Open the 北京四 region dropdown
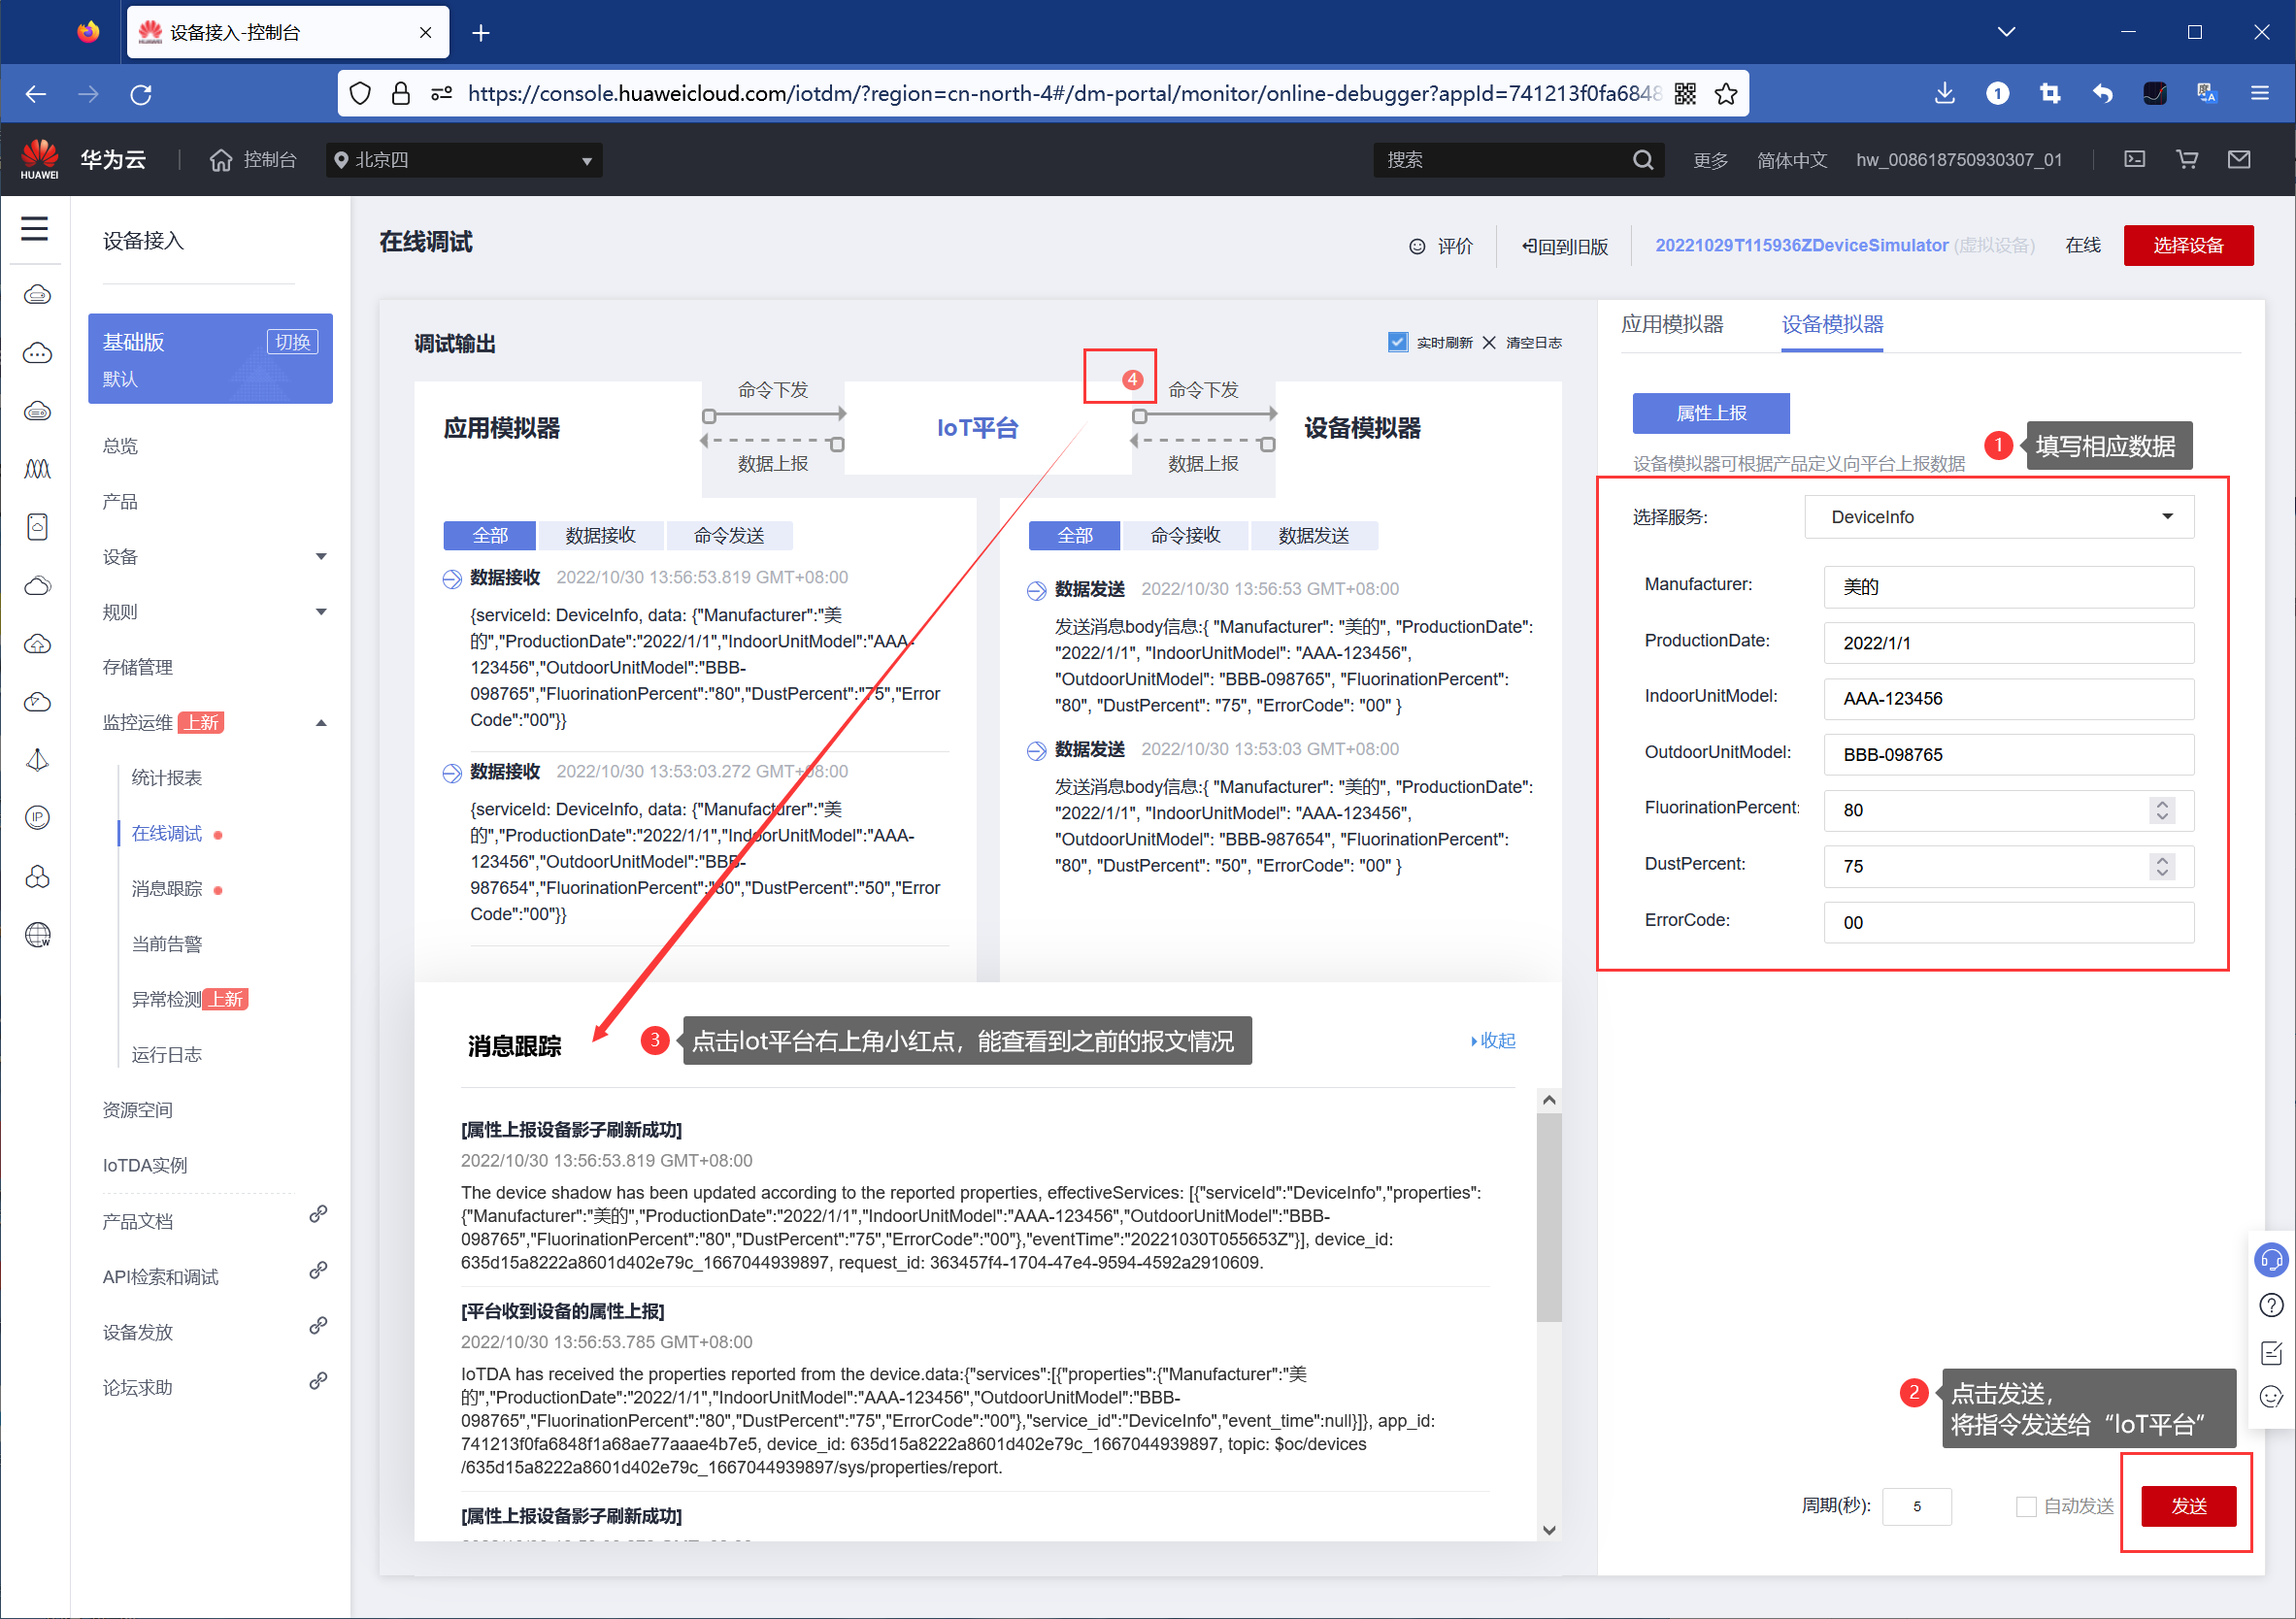Image resolution: width=2296 pixels, height=1619 pixels. pos(464,160)
